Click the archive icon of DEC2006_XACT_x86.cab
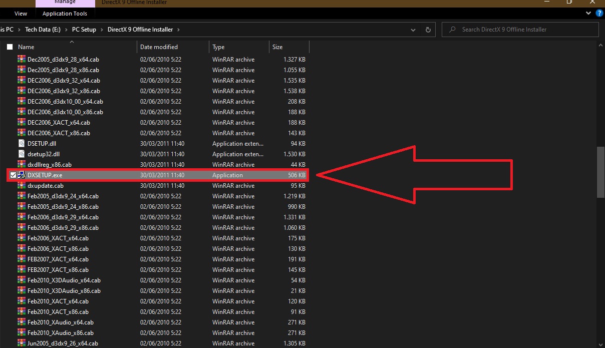The width and height of the screenshot is (605, 348). [x=22, y=133]
